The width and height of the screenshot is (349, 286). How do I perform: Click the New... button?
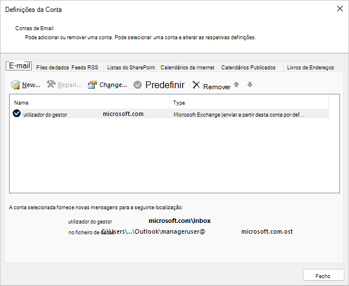click(26, 85)
